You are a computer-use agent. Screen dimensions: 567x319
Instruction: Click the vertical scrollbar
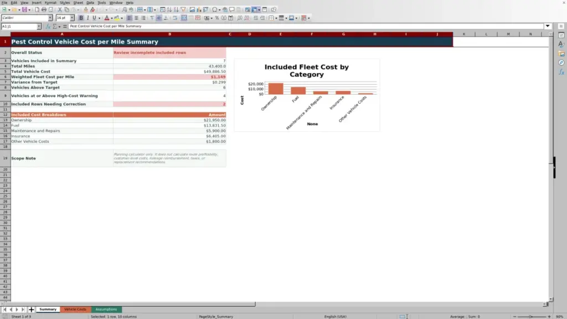[551, 167]
